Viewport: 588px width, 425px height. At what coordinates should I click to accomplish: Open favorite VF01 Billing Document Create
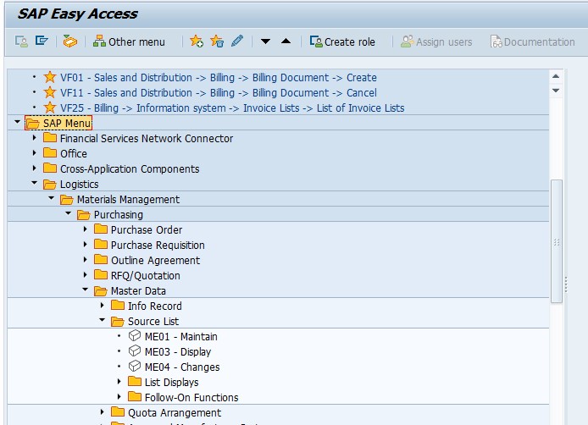pyautogui.click(x=219, y=78)
